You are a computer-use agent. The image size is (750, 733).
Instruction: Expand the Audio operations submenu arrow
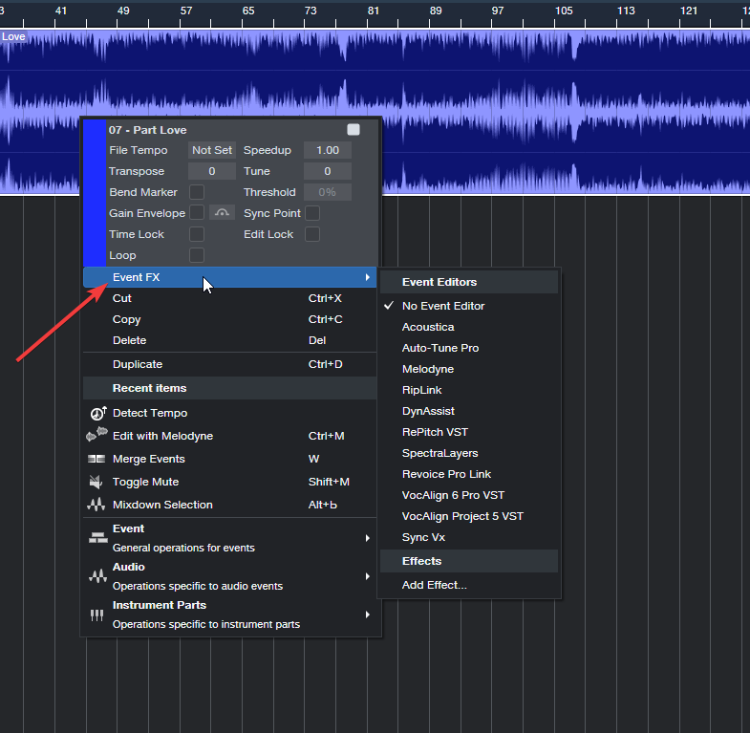pyautogui.click(x=367, y=576)
